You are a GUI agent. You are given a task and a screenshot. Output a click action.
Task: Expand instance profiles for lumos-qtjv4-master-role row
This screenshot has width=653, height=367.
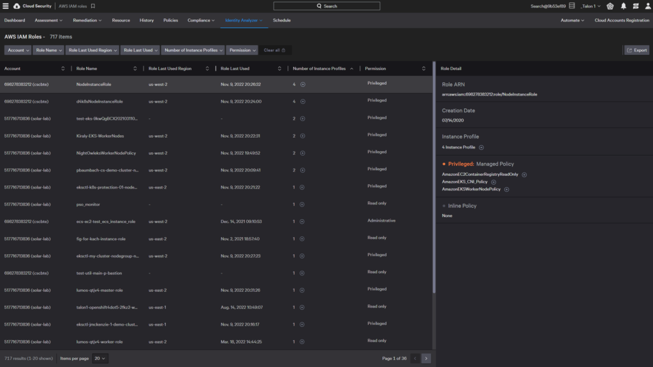click(x=302, y=291)
